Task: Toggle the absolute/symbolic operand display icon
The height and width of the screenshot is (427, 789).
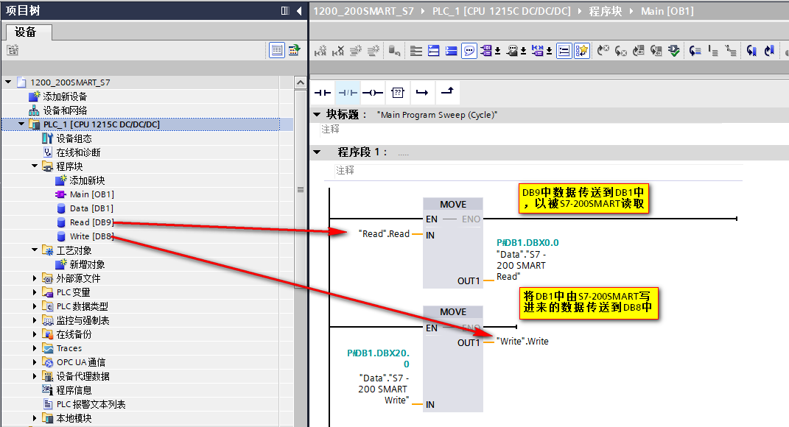Action: click(488, 50)
